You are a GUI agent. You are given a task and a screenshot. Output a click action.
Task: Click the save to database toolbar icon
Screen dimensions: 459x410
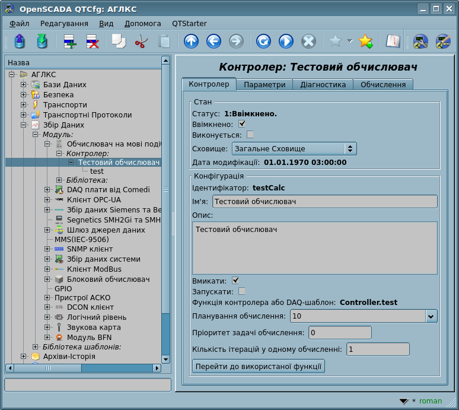coord(42,42)
